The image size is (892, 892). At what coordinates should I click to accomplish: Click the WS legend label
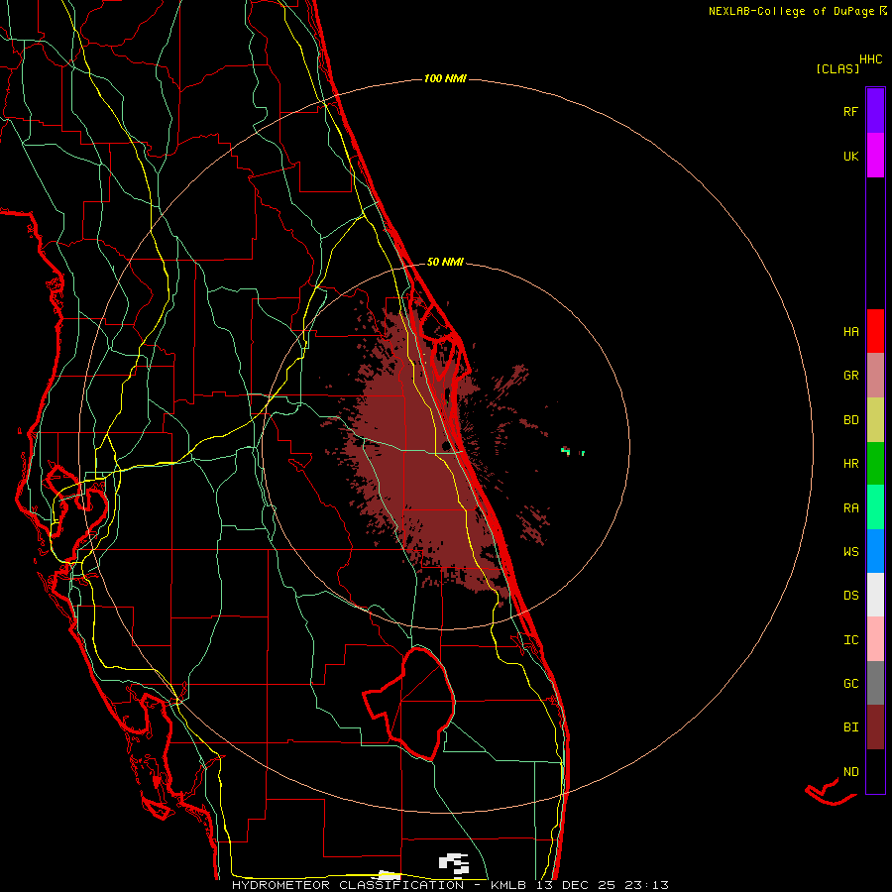[850, 552]
